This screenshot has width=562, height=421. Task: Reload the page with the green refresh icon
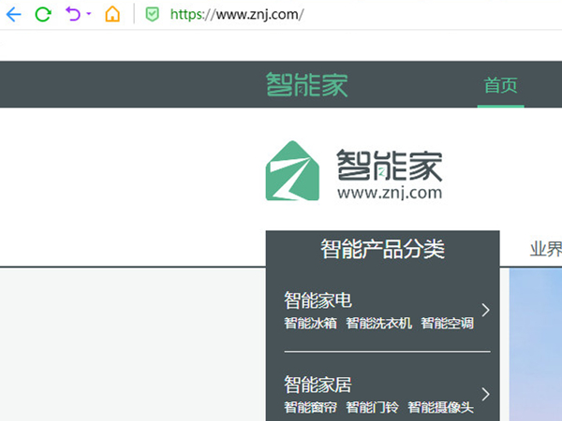(x=42, y=15)
